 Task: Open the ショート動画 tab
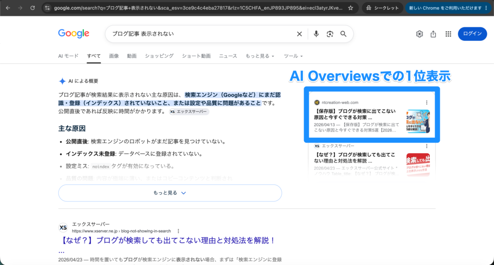(x=196, y=56)
